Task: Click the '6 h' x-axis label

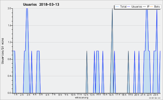Action: tap(47, 95)
